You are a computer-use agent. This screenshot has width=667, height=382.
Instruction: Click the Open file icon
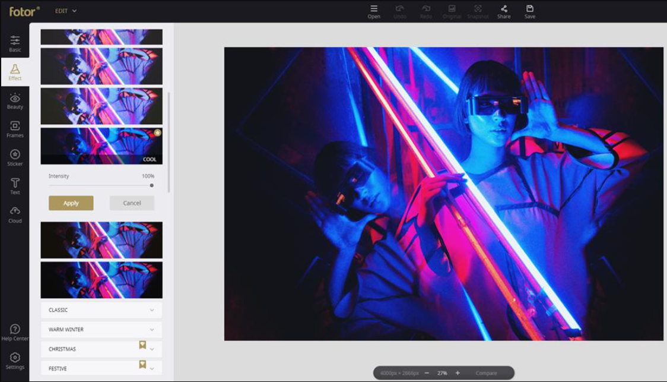point(374,11)
